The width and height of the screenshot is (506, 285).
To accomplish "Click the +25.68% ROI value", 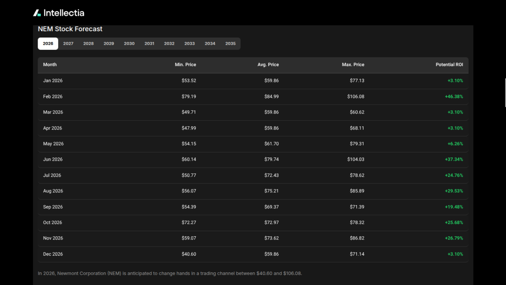I will [x=454, y=222].
